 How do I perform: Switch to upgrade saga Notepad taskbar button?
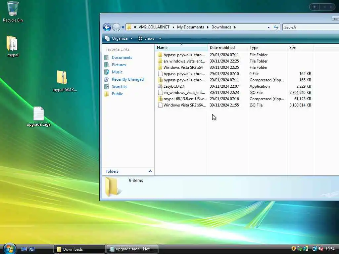pos(132,249)
